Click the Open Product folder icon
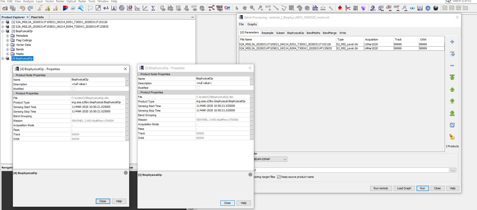477x210 pixels. click(x=5, y=8)
